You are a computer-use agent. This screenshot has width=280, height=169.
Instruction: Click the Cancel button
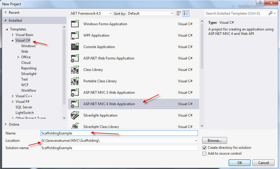[x=263, y=163]
